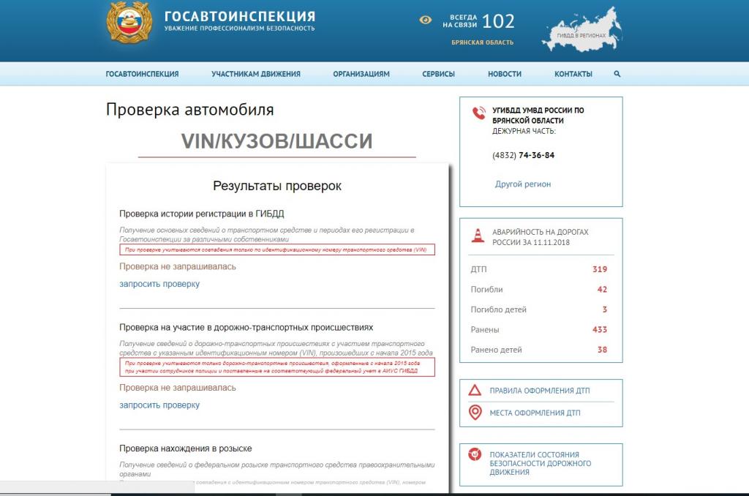Open Показатели состояния безопасности дорожного движения
Screen dimensions: 749x496
[x=541, y=463]
